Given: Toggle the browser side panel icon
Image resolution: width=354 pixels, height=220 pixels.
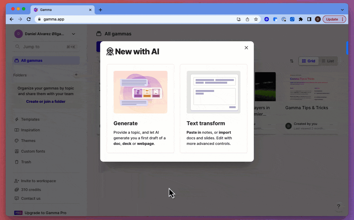Looking at the screenshot, I should click(309, 19).
